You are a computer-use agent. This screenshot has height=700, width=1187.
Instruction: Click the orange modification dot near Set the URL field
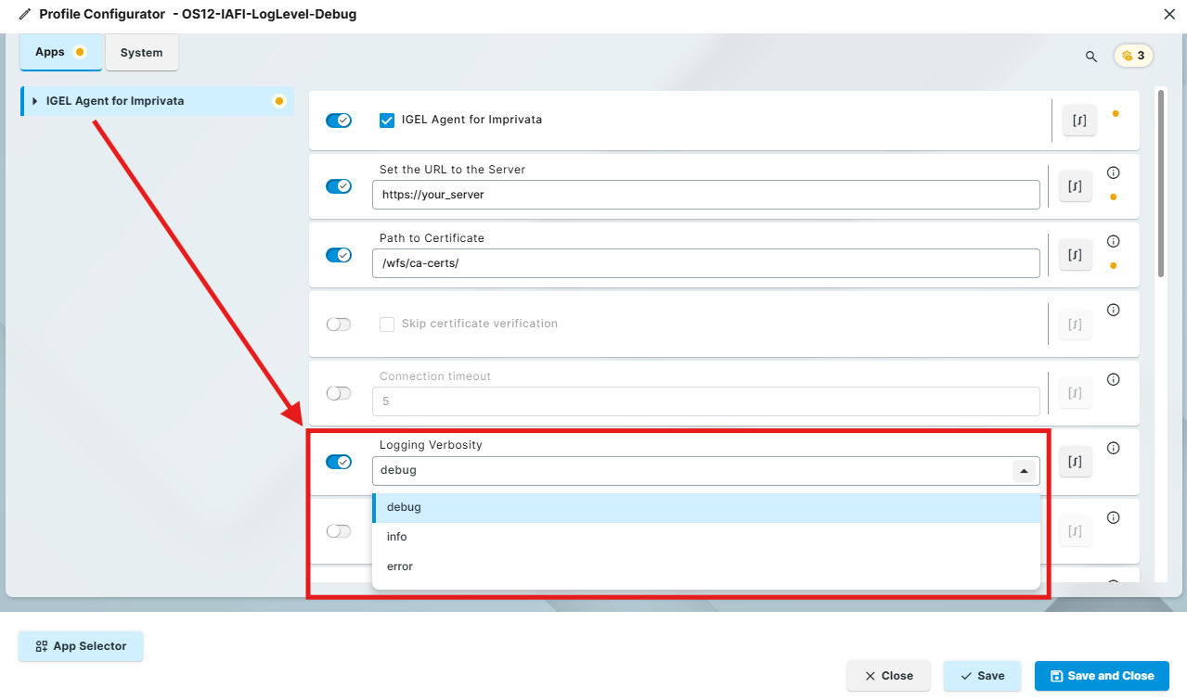tap(1114, 198)
